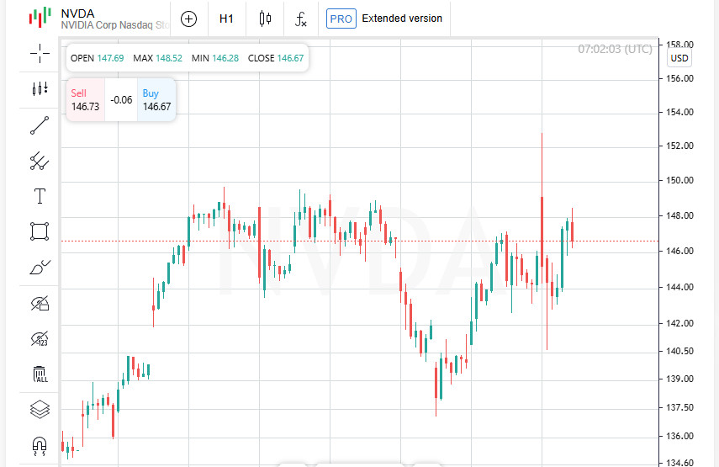719x467 pixels.
Task: Select the rectangle shape tool
Action: (x=40, y=231)
